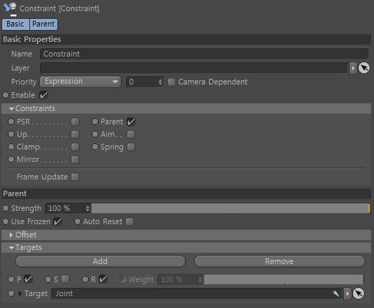Image resolution: width=374 pixels, height=308 pixels.
Task: Click the Remove target button
Action: 280,261
